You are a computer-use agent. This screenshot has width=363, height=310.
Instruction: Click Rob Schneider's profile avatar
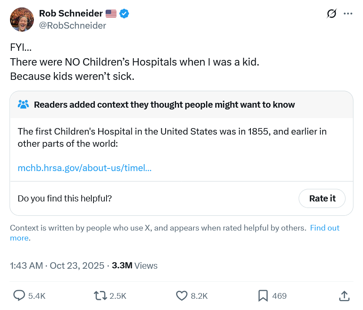coord(22,20)
